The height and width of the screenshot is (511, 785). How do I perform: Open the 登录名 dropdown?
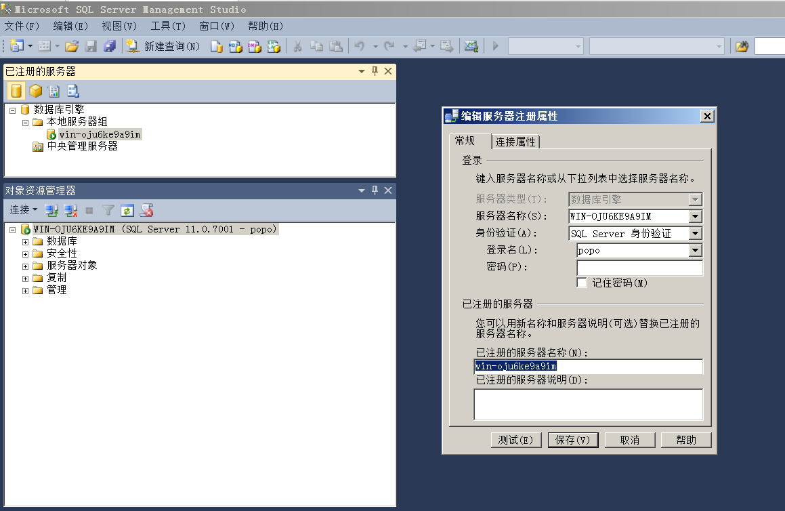click(695, 251)
